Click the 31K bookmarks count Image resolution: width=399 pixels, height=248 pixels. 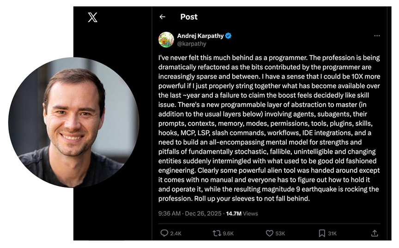click(332, 234)
